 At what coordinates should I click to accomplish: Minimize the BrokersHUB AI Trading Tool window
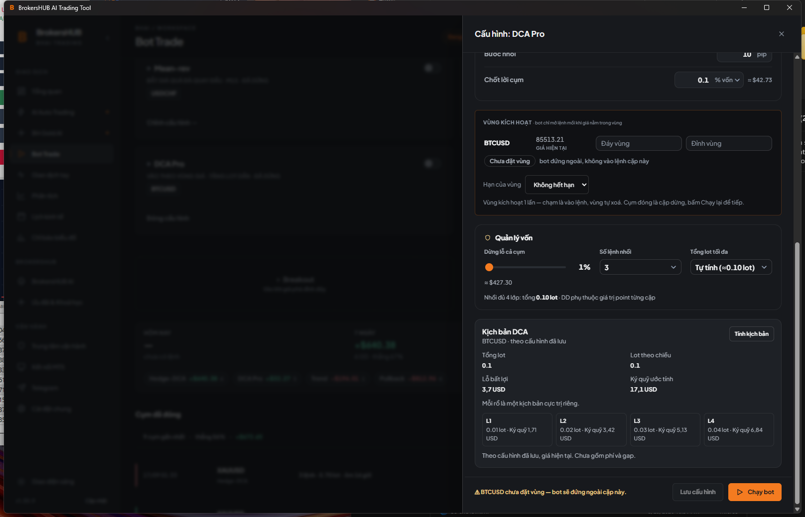[744, 7]
